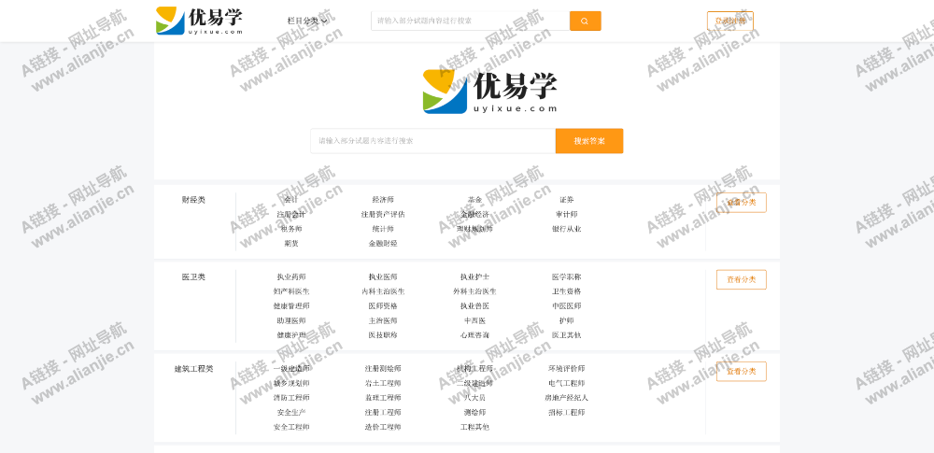The height and width of the screenshot is (453, 934).
Task: Open the 经济师 link
Action: pos(383,200)
